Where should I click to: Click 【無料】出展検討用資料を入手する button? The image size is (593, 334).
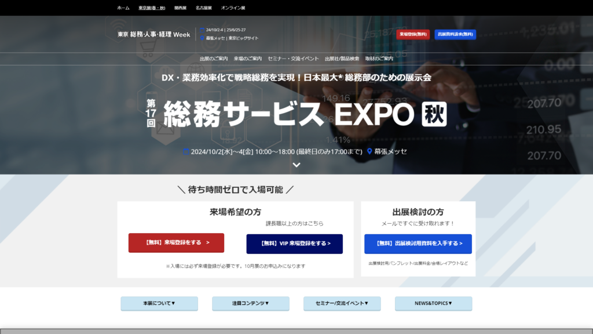pos(418,244)
